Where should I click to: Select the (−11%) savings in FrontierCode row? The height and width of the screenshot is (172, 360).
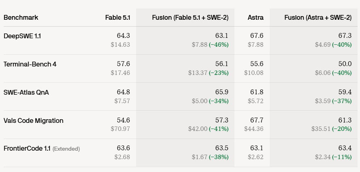pos(342,157)
